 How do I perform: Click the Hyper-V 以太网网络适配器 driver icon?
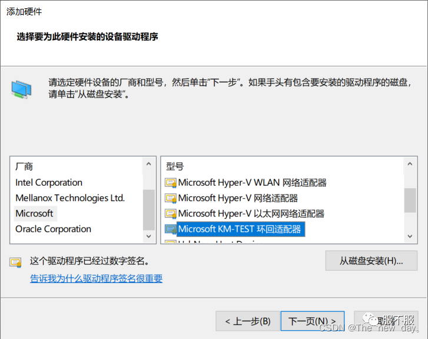coord(171,214)
